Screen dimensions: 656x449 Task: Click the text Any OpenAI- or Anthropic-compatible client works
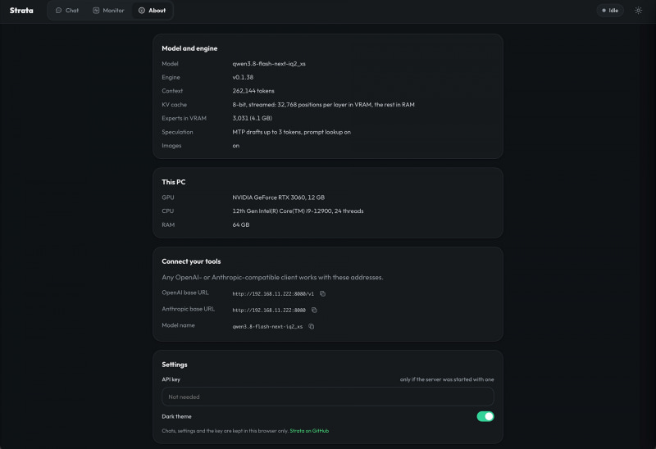point(272,277)
